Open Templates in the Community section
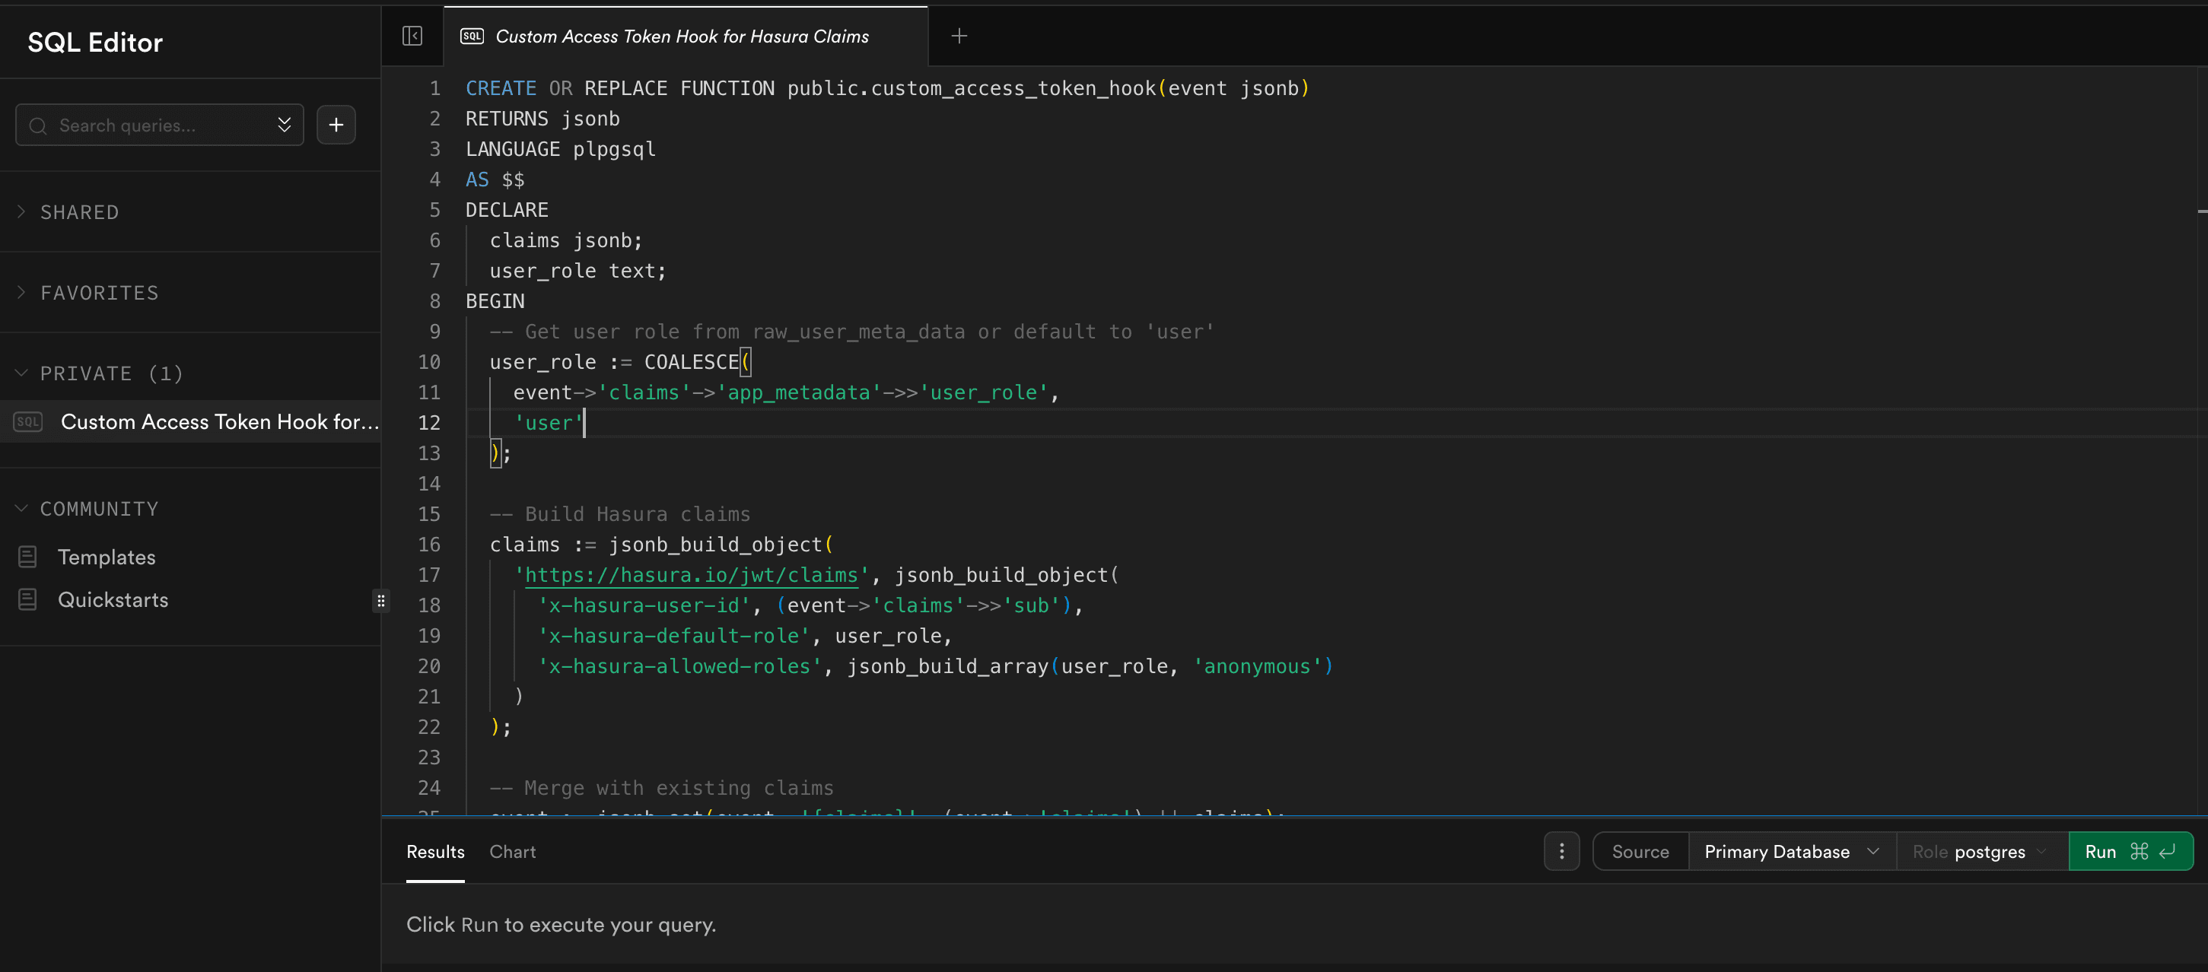2208x972 pixels. point(107,556)
